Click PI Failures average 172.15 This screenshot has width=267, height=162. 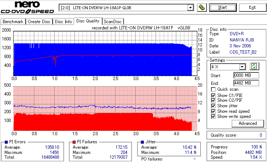tap(121, 147)
